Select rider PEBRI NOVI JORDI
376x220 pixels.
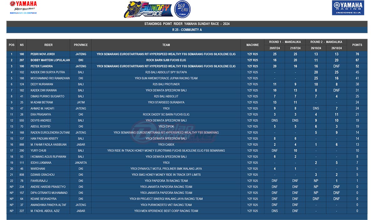coord(43,54)
